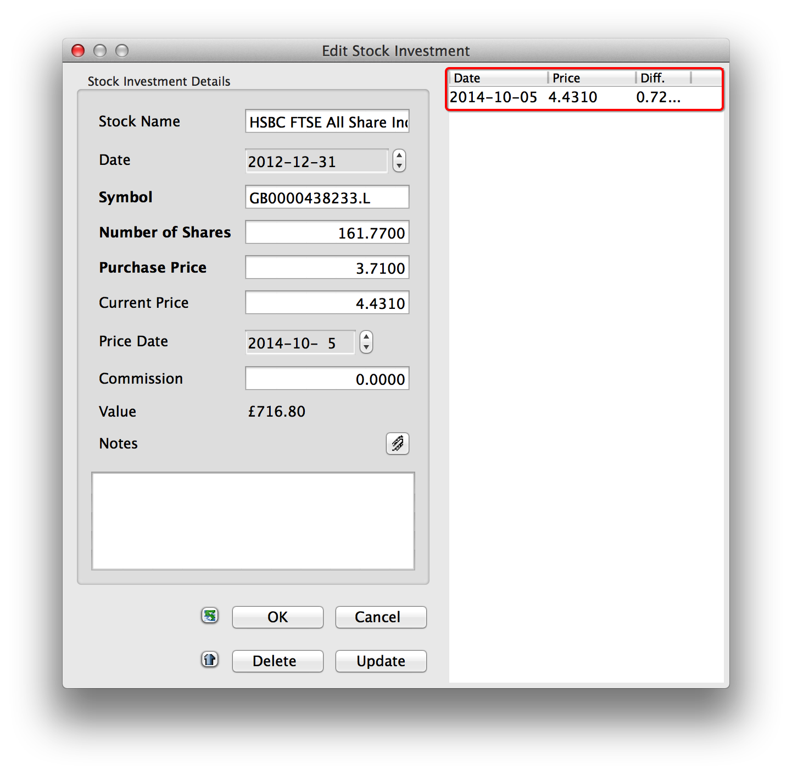Click the Current Price field
Screen dimensions: 792x775
click(327, 303)
